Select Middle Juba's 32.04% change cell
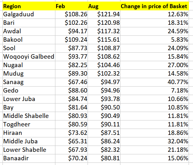This screenshot has height=165, width=193. pos(155,141)
